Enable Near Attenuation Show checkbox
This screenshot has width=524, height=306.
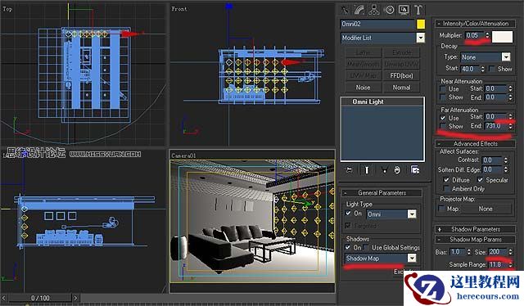point(443,97)
